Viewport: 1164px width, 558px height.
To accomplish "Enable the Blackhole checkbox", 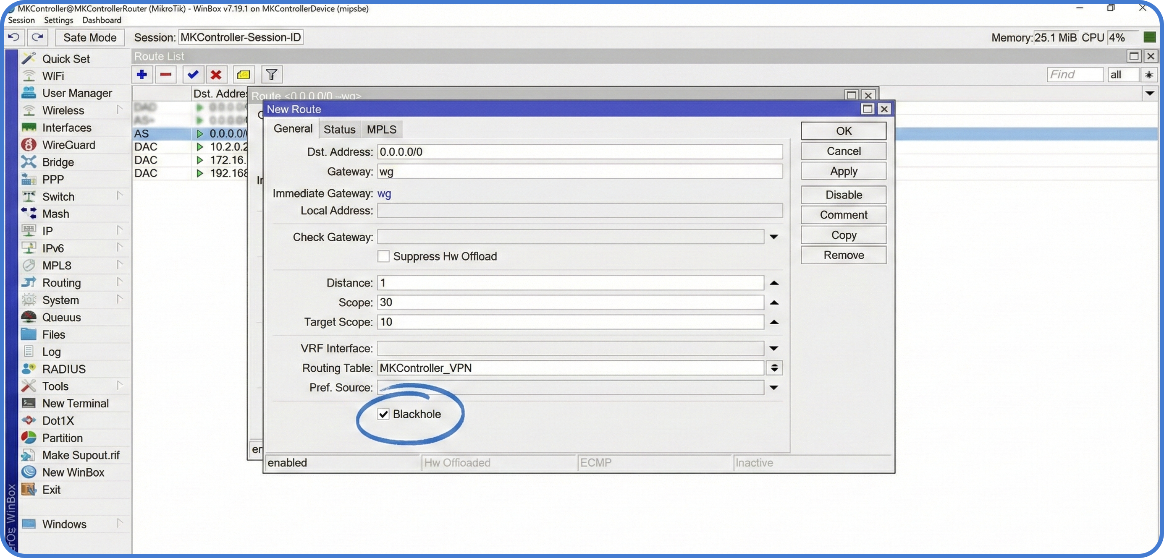I will point(384,414).
